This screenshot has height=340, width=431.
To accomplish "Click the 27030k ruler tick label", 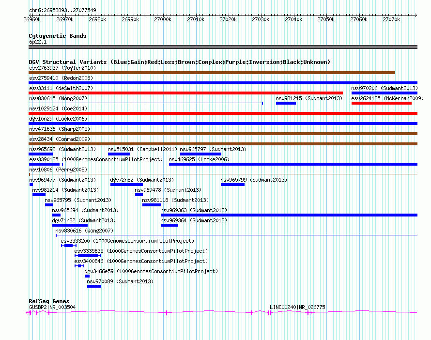I will [x=261, y=19].
